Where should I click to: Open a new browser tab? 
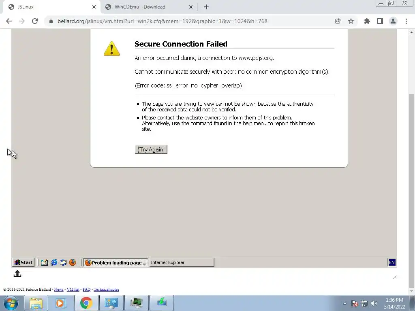(206, 7)
